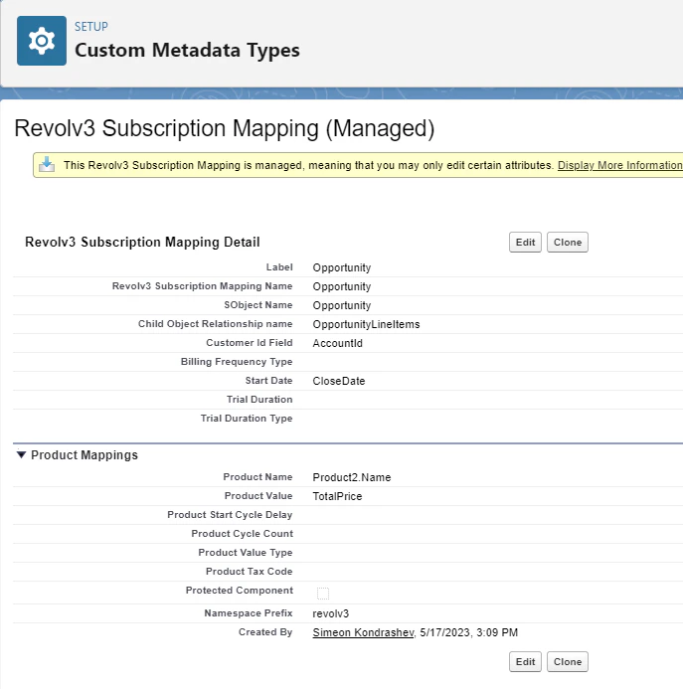
Task: Click the Customer Id Field label
Action: (x=250, y=343)
